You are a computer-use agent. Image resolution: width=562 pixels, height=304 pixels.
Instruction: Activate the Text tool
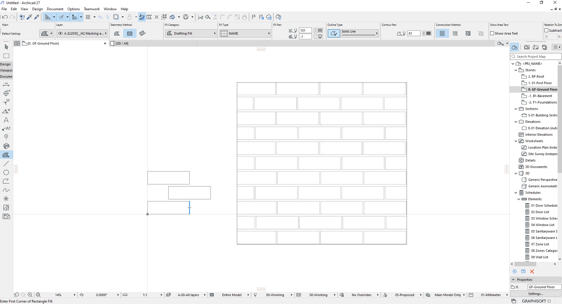(x=6, y=120)
